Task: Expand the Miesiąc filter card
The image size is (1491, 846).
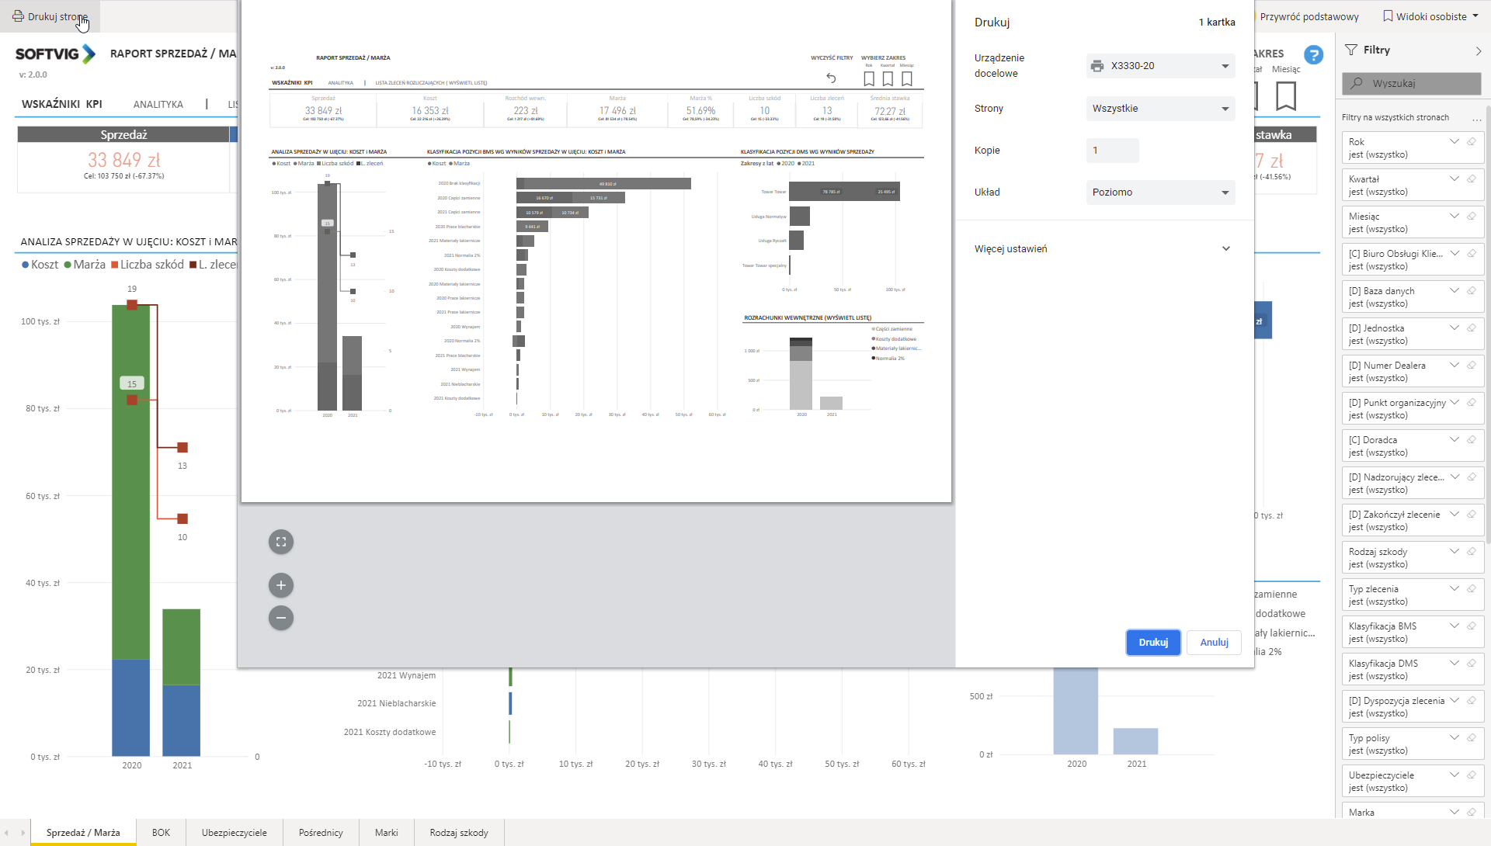Action: tap(1454, 216)
